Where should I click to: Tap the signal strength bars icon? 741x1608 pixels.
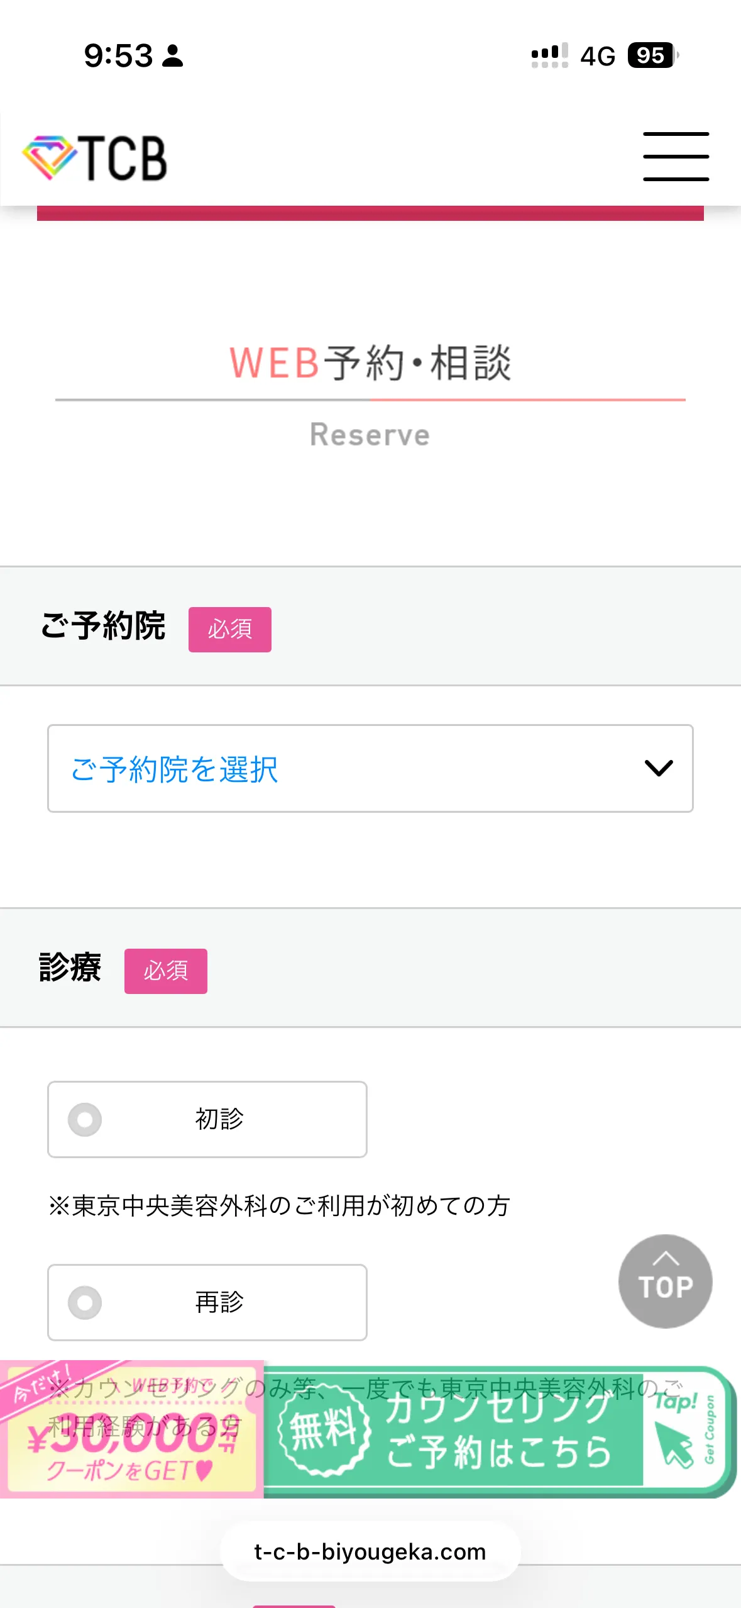(550, 55)
